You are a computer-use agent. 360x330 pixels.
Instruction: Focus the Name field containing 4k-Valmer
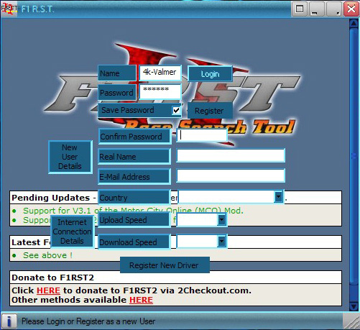coord(160,73)
